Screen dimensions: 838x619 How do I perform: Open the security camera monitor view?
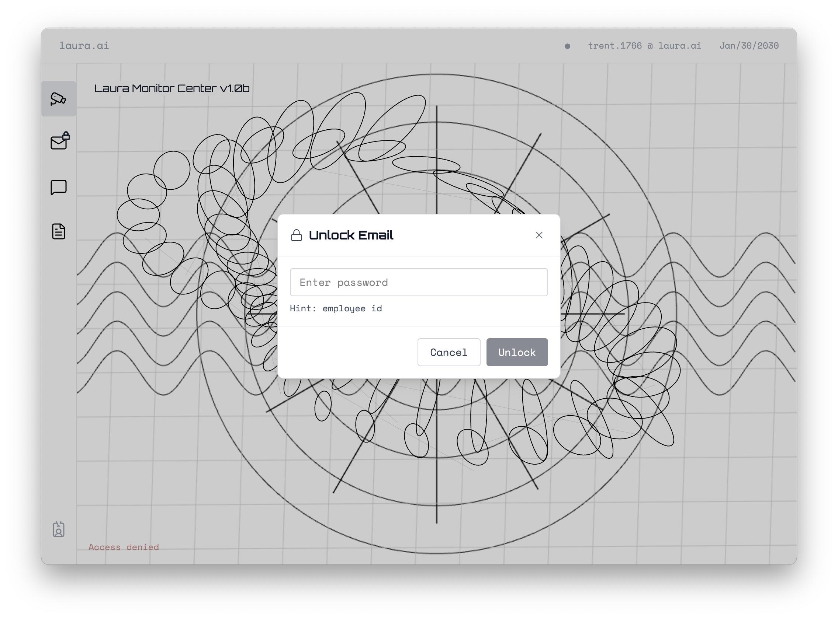click(x=59, y=99)
